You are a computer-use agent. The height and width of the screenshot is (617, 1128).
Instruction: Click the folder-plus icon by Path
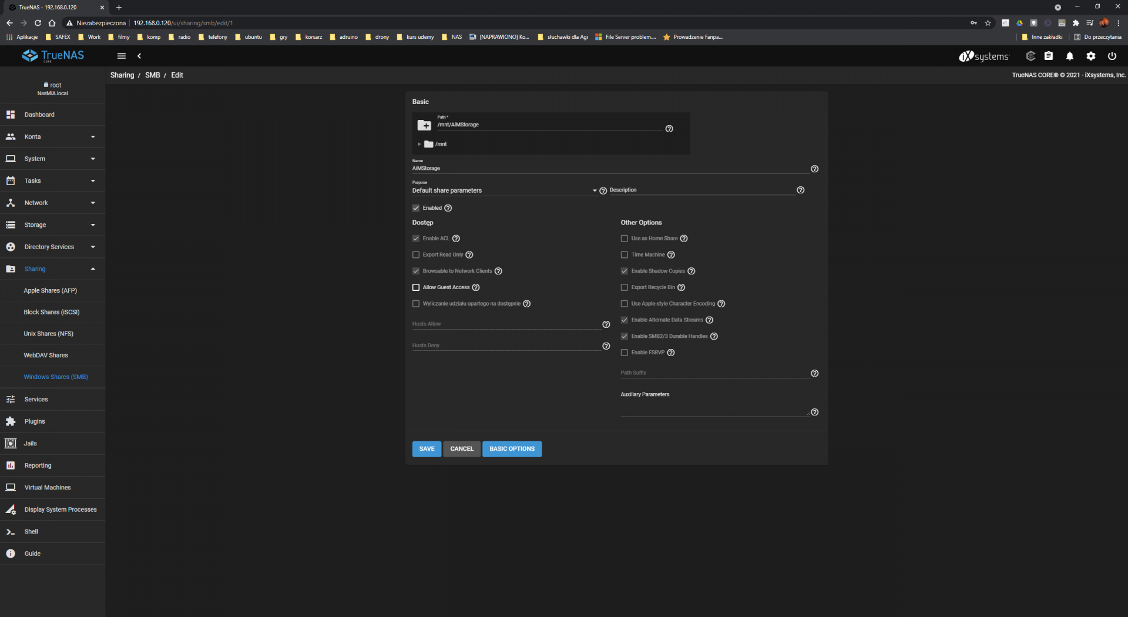coord(424,125)
